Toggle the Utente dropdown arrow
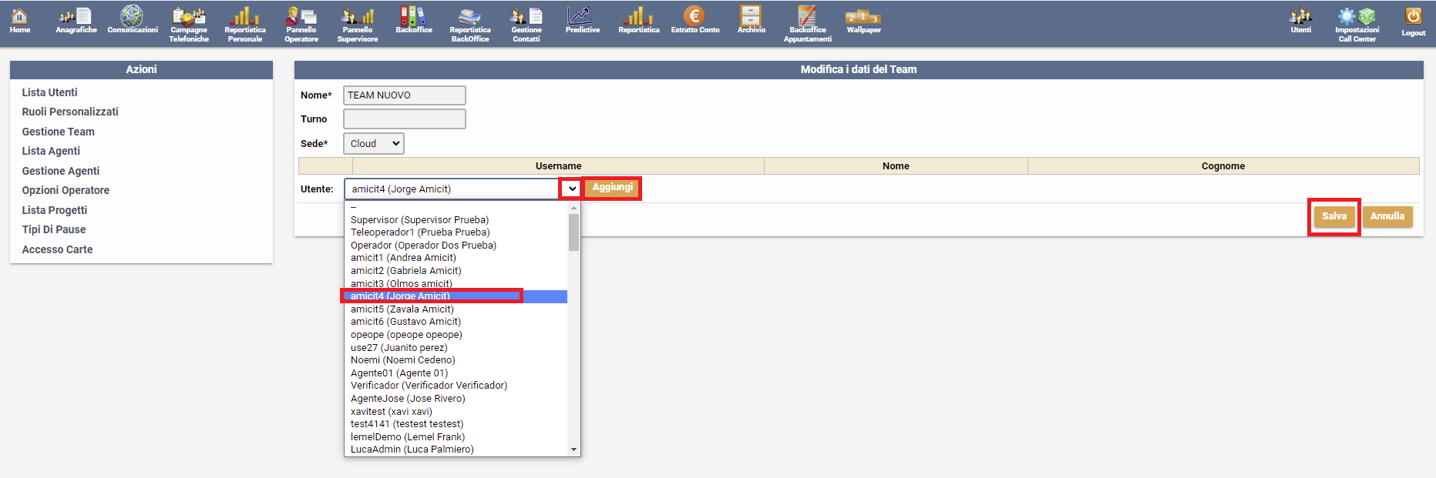This screenshot has width=1436, height=478. click(x=571, y=189)
